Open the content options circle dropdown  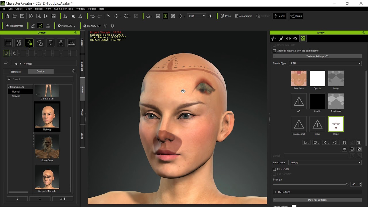(x=74, y=71)
